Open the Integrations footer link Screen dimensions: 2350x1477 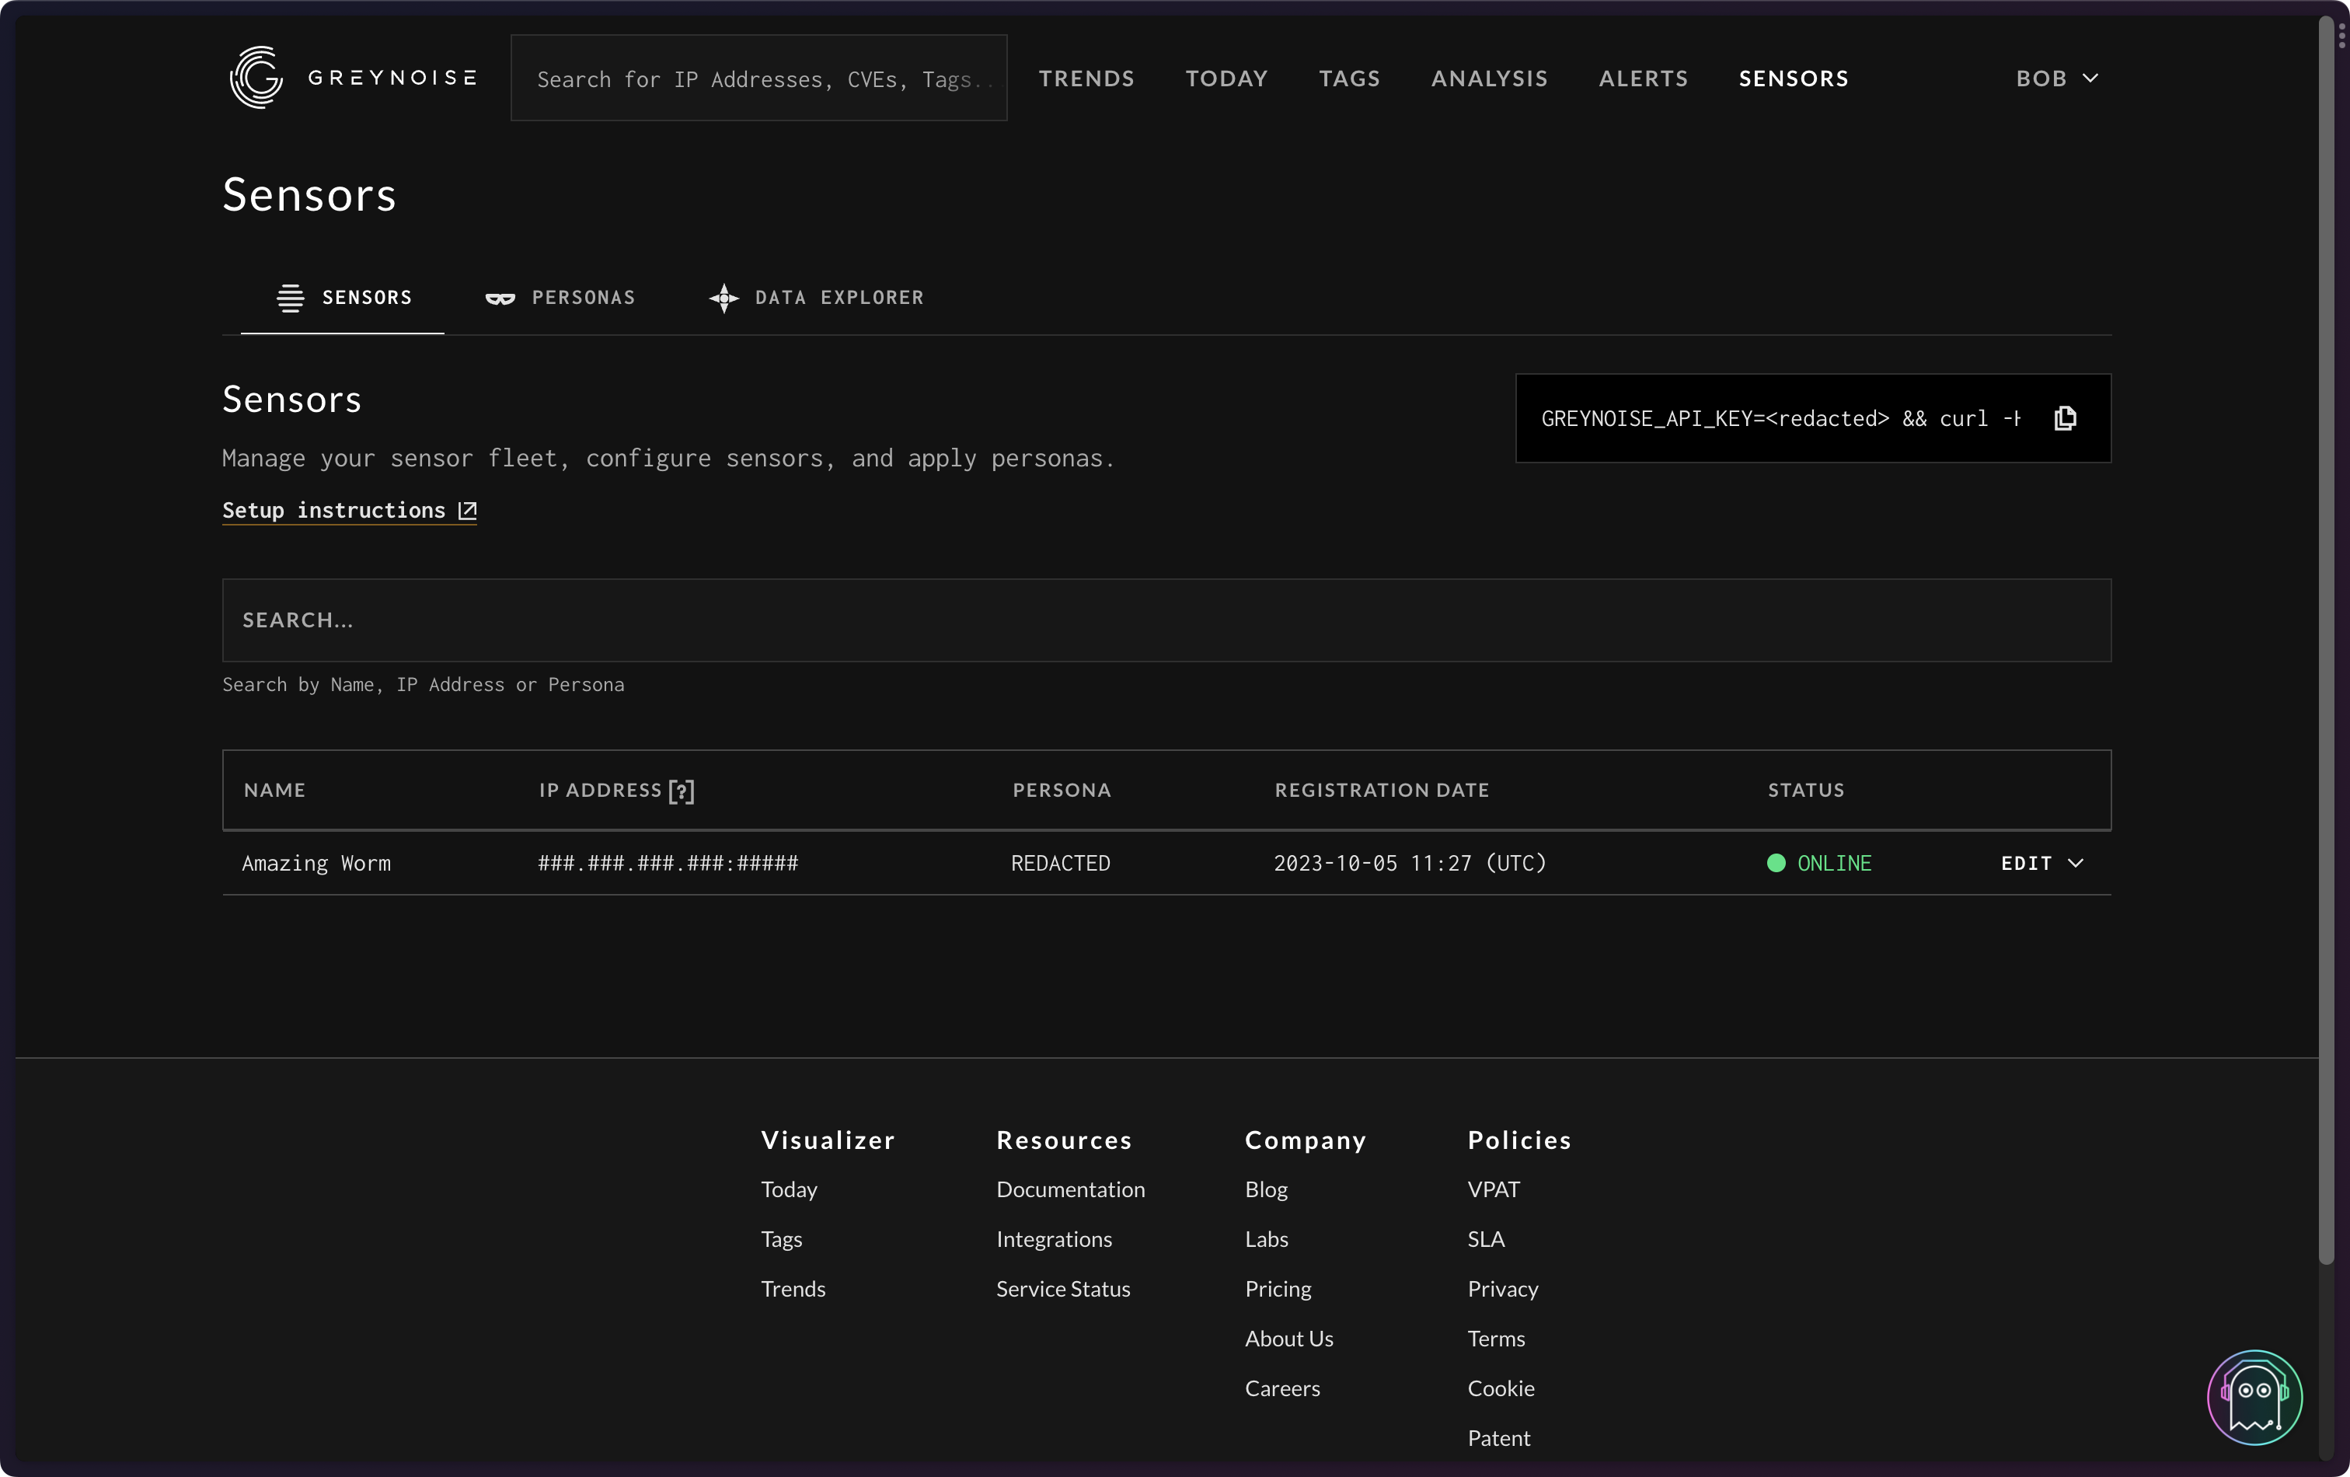[x=1053, y=1240]
